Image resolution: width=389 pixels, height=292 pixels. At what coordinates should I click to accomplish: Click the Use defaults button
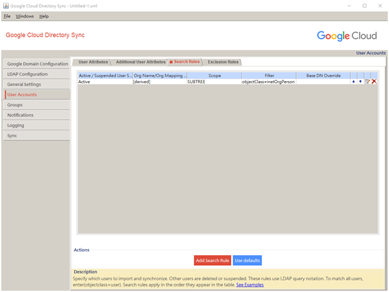pos(247,260)
